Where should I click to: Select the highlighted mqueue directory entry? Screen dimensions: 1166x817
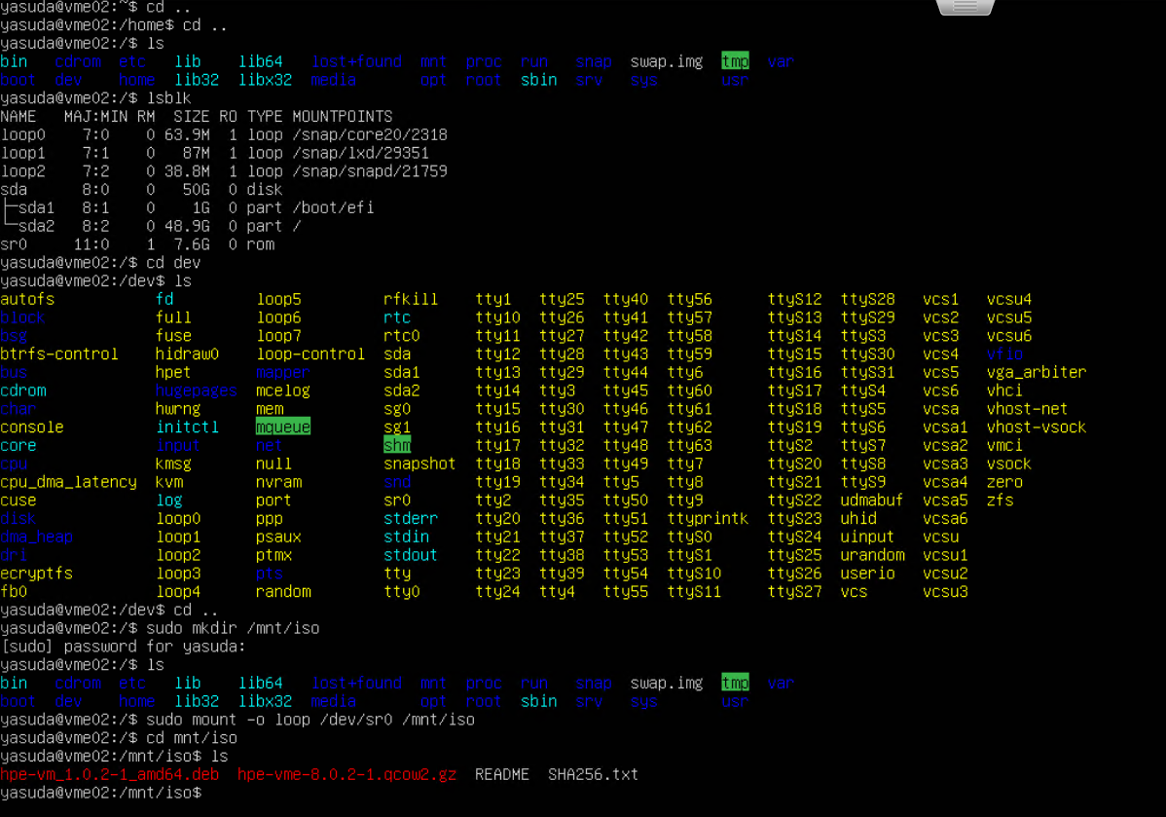coord(282,427)
